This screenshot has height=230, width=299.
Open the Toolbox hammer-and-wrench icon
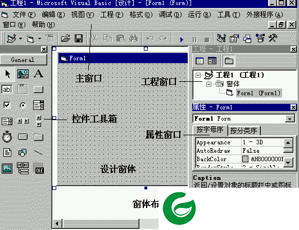pos(273,38)
